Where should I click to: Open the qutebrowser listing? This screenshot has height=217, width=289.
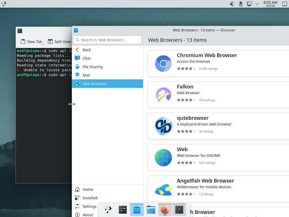pyautogui.click(x=218, y=126)
